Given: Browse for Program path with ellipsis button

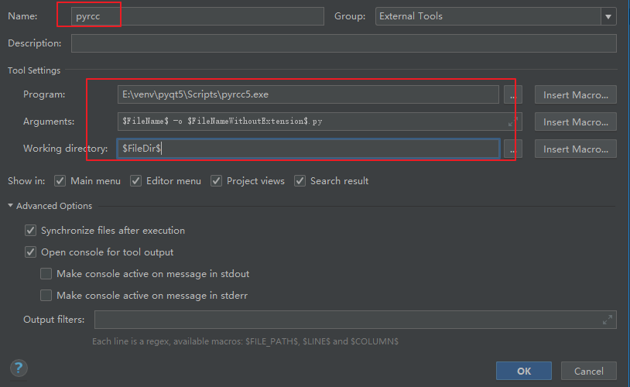Looking at the screenshot, I should (x=513, y=95).
